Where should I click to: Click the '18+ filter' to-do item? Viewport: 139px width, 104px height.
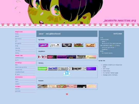tap(106, 69)
